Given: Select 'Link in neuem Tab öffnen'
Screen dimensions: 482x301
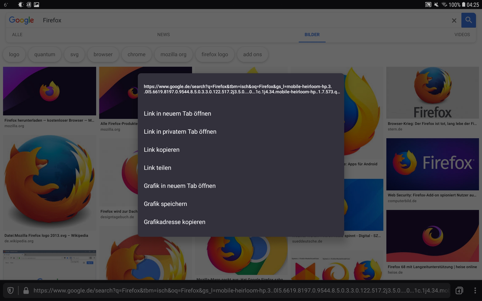Looking at the screenshot, I should (177, 114).
